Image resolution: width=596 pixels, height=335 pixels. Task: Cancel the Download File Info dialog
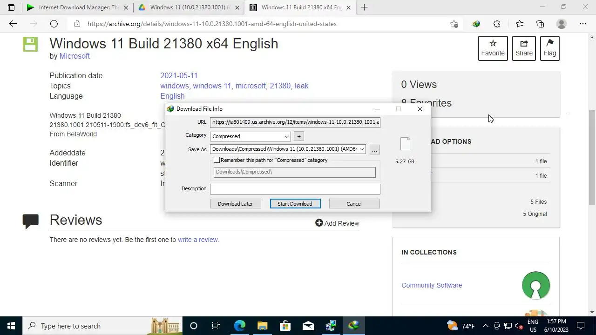[354, 204]
